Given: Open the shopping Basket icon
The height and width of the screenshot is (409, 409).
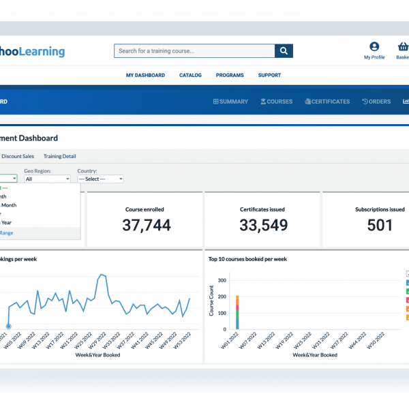Looking at the screenshot, I should [403, 47].
